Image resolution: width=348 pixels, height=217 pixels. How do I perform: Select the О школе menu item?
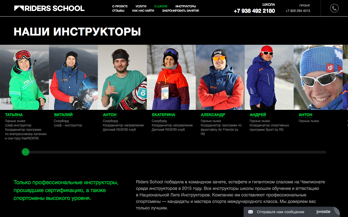[x=161, y=6]
